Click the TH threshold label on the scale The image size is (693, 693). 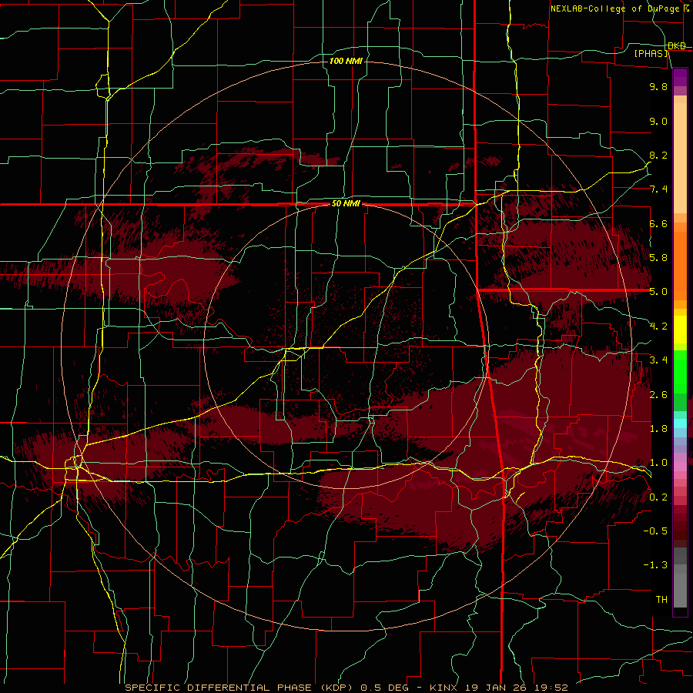click(661, 600)
